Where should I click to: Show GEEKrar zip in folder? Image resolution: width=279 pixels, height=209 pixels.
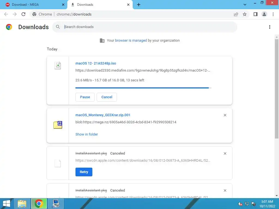[87, 134]
